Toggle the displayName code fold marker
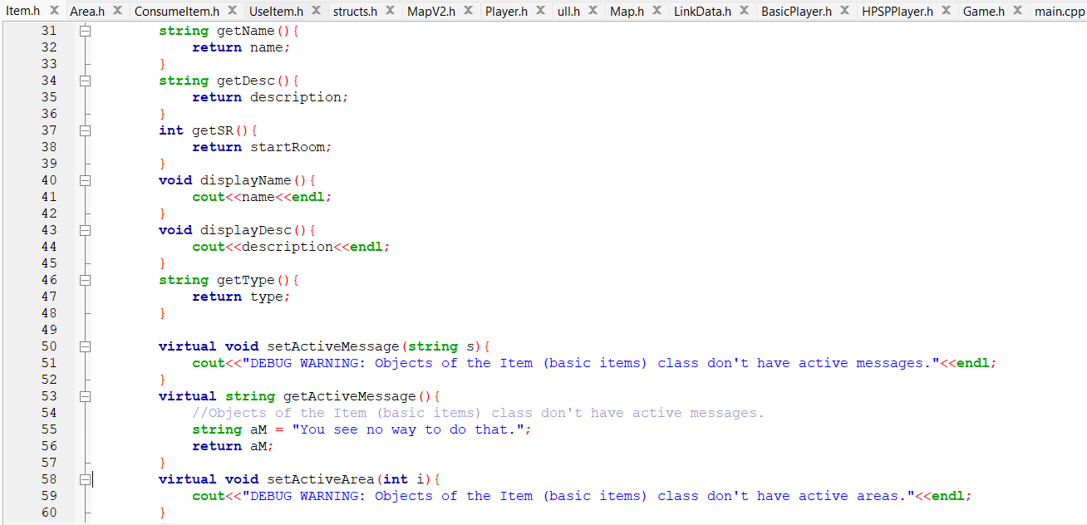 (x=85, y=180)
